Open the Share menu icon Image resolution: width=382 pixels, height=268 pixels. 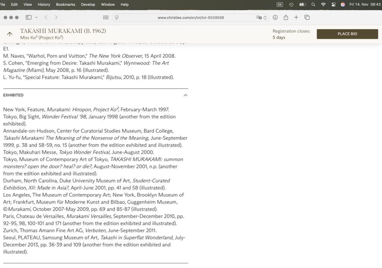click(x=286, y=18)
